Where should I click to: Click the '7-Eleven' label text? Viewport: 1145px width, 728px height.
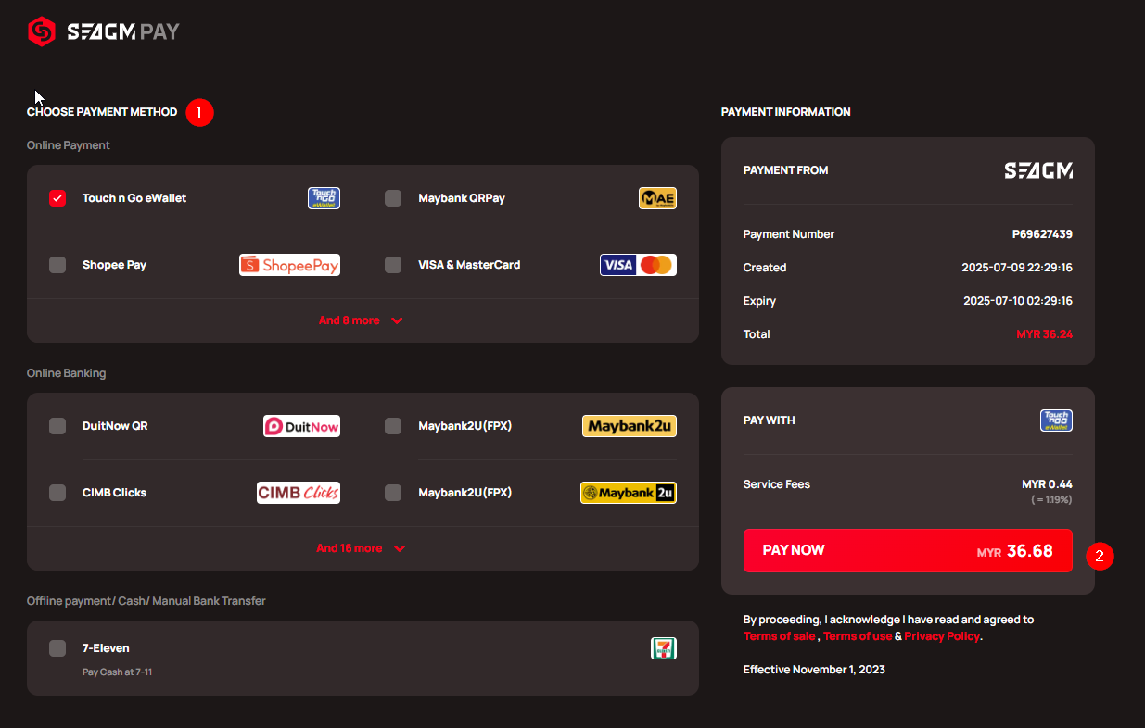coord(106,648)
